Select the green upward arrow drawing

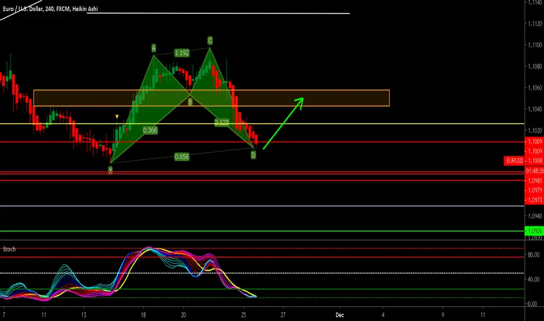[283, 124]
